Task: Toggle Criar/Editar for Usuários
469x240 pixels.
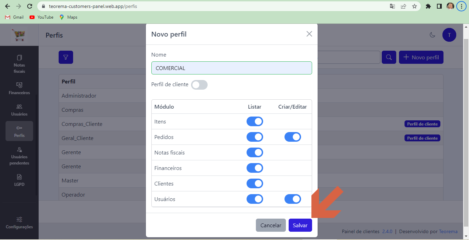Action: (x=293, y=199)
